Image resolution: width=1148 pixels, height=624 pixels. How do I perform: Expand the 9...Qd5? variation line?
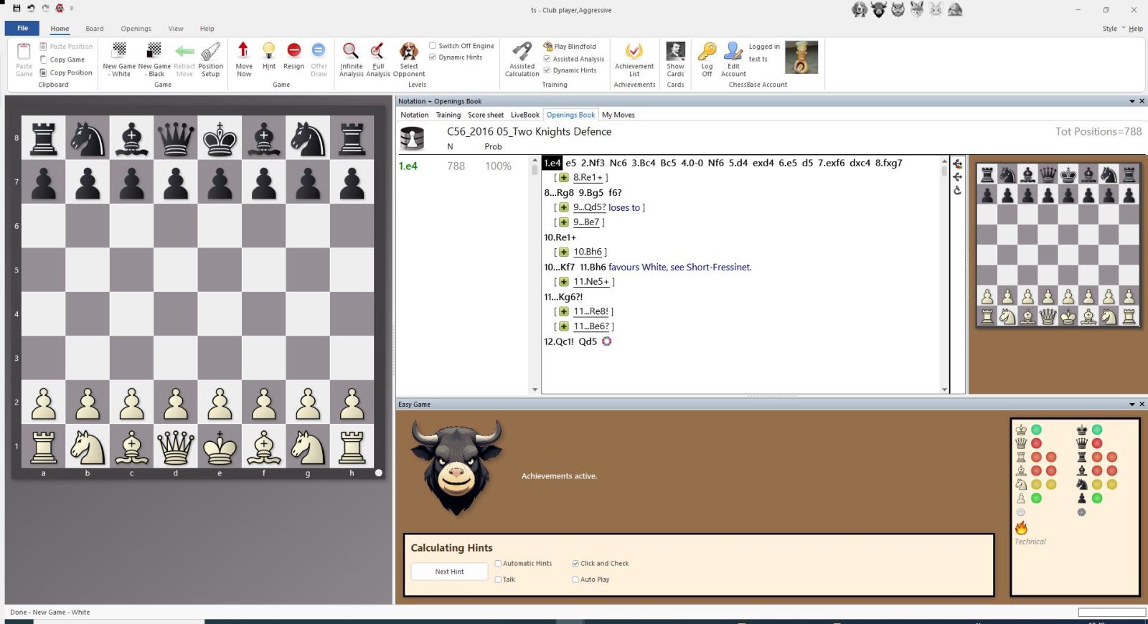click(x=564, y=208)
